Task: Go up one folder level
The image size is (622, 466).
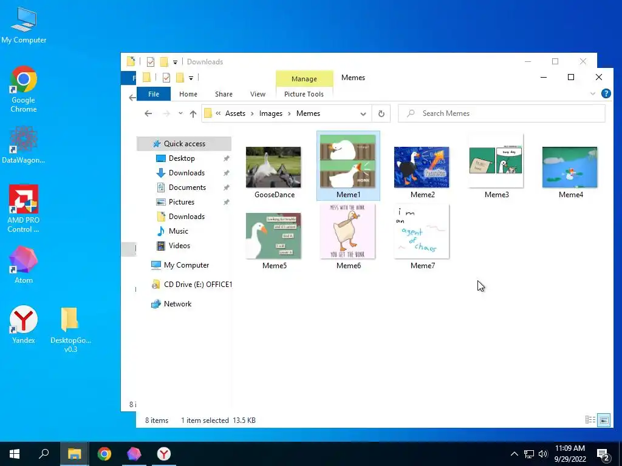Action: (x=193, y=113)
